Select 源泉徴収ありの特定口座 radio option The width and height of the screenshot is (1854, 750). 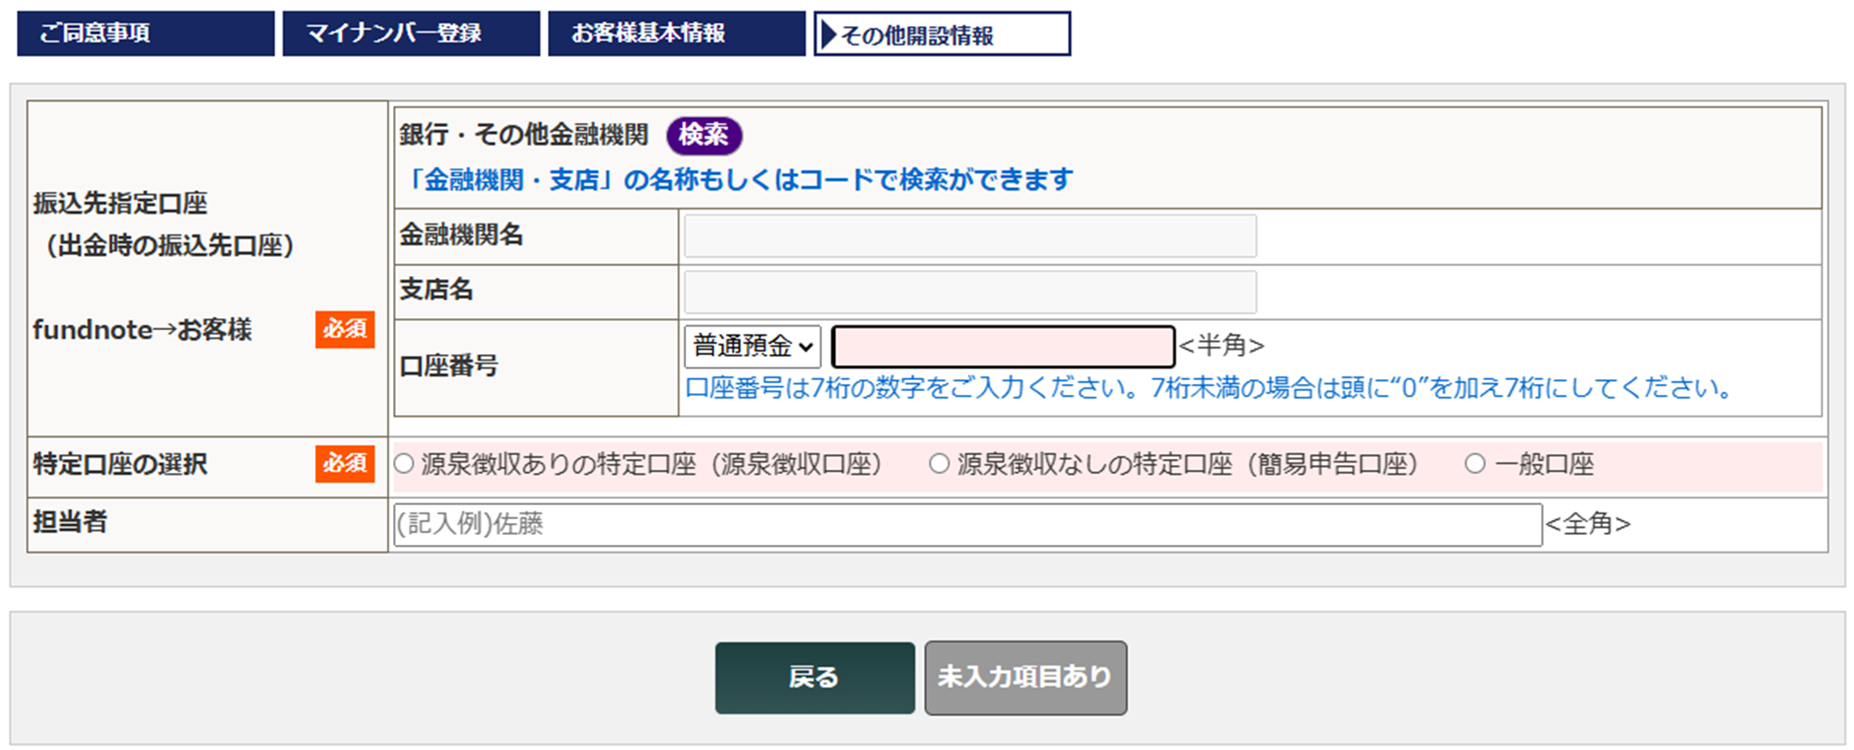(404, 464)
